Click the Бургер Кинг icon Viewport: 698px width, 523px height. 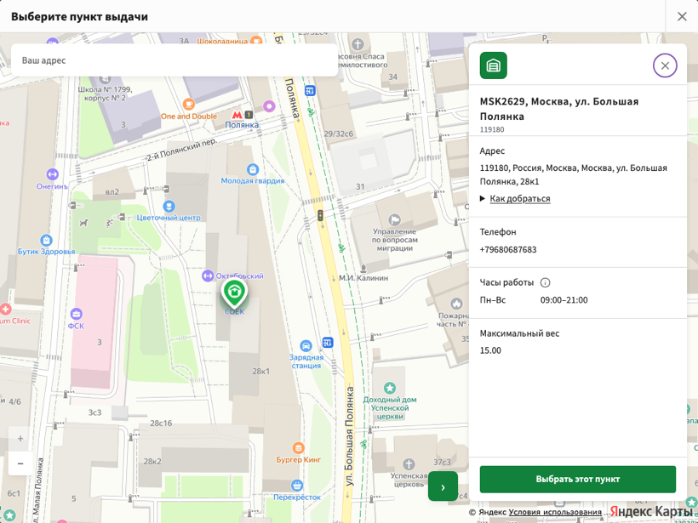coord(298,448)
